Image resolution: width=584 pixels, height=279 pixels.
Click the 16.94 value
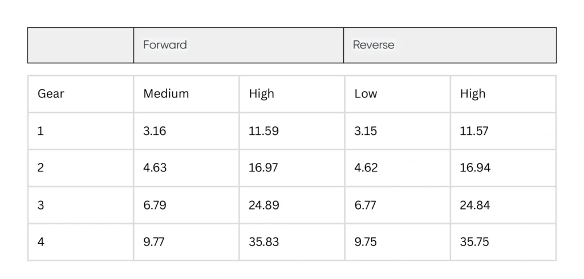click(475, 168)
